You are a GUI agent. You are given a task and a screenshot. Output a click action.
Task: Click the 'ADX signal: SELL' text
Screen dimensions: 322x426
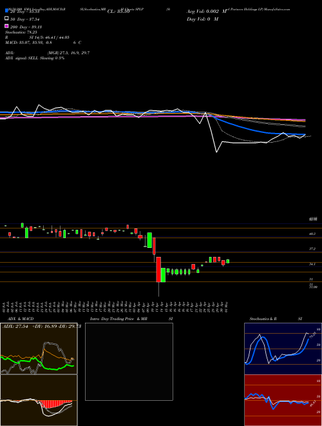pyautogui.click(x=22, y=58)
